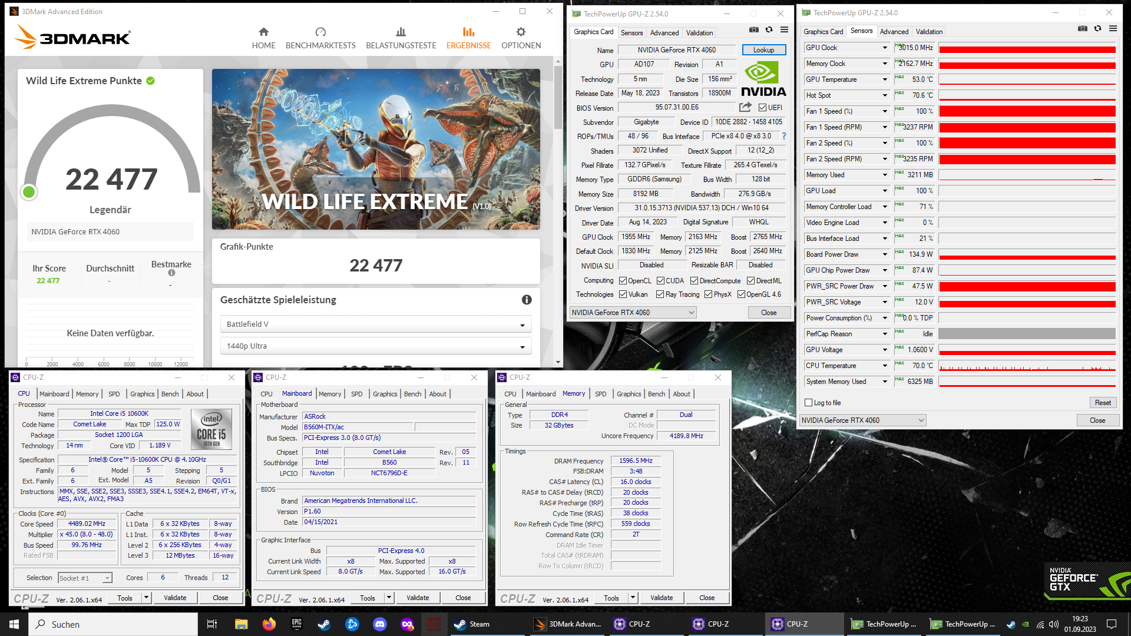
Task: Click Reset button in GPU-Z Sensors
Action: pos(1103,403)
